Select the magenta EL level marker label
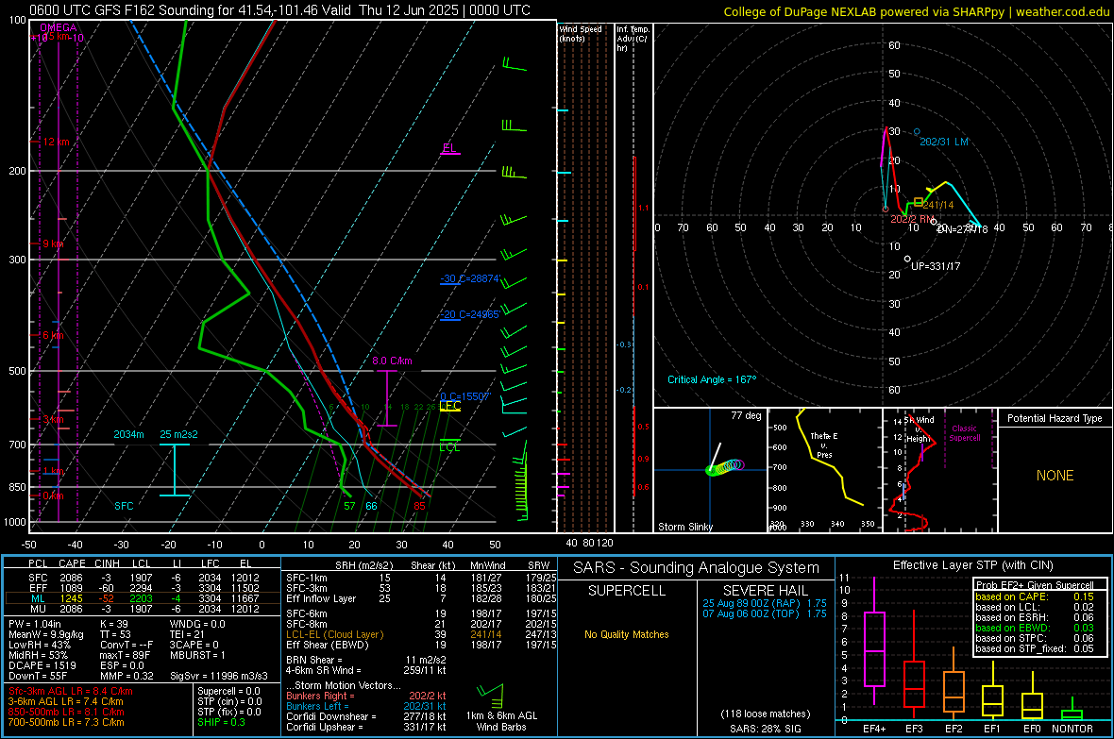This screenshot has height=739, width=1114. pyautogui.click(x=449, y=148)
